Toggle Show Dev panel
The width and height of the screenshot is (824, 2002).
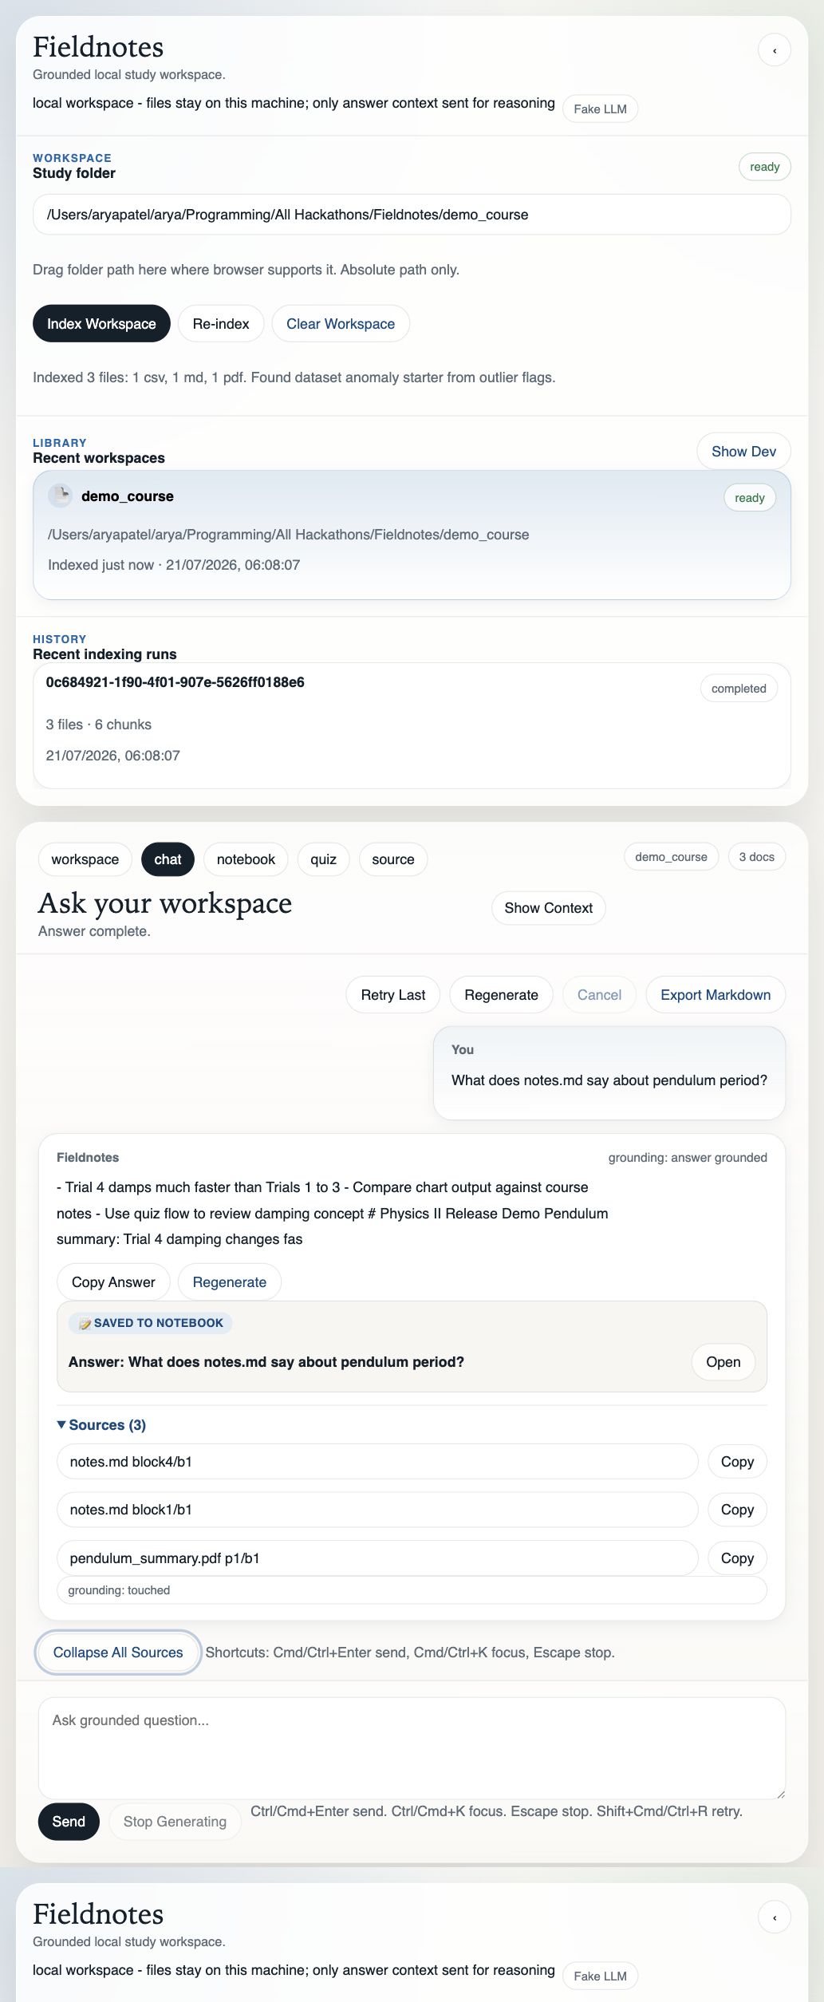coord(743,452)
